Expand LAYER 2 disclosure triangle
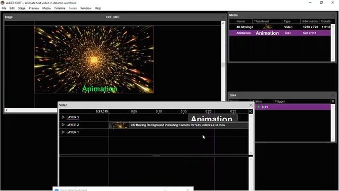This screenshot has height=191, width=339. [63, 125]
